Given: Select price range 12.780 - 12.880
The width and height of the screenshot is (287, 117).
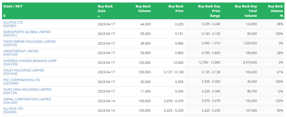Looking at the screenshot, I should point(209,62).
